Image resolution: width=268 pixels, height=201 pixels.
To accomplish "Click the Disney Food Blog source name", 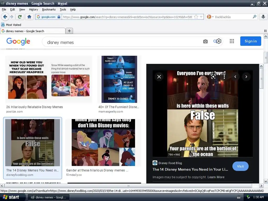I will click(x=170, y=163).
